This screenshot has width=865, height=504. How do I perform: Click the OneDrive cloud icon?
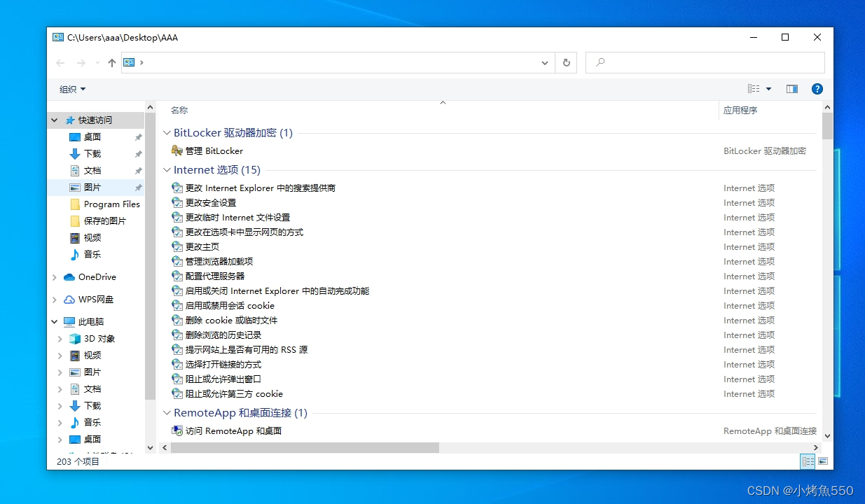[x=69, y=277]
